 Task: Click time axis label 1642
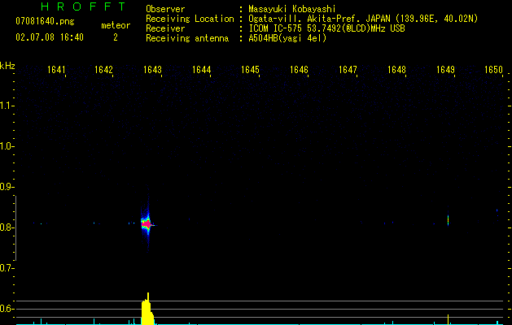pos(103,70)
